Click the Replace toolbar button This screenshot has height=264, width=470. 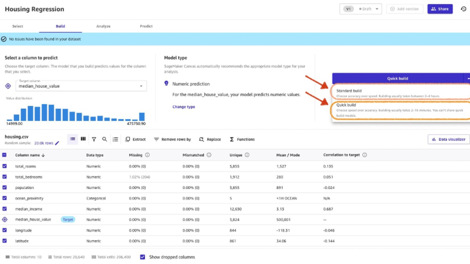click(210, 139)
